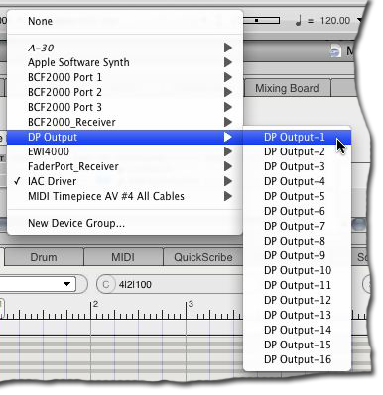383x395 pixels.
Task: Choose DP Output-5 in the submenu
Action: [x=297, y=196]
